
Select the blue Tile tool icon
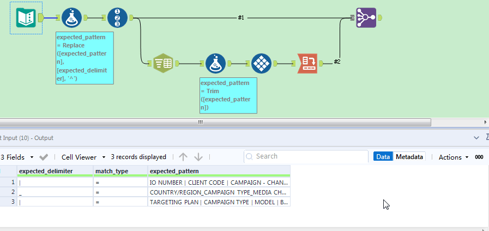point(261,63)
